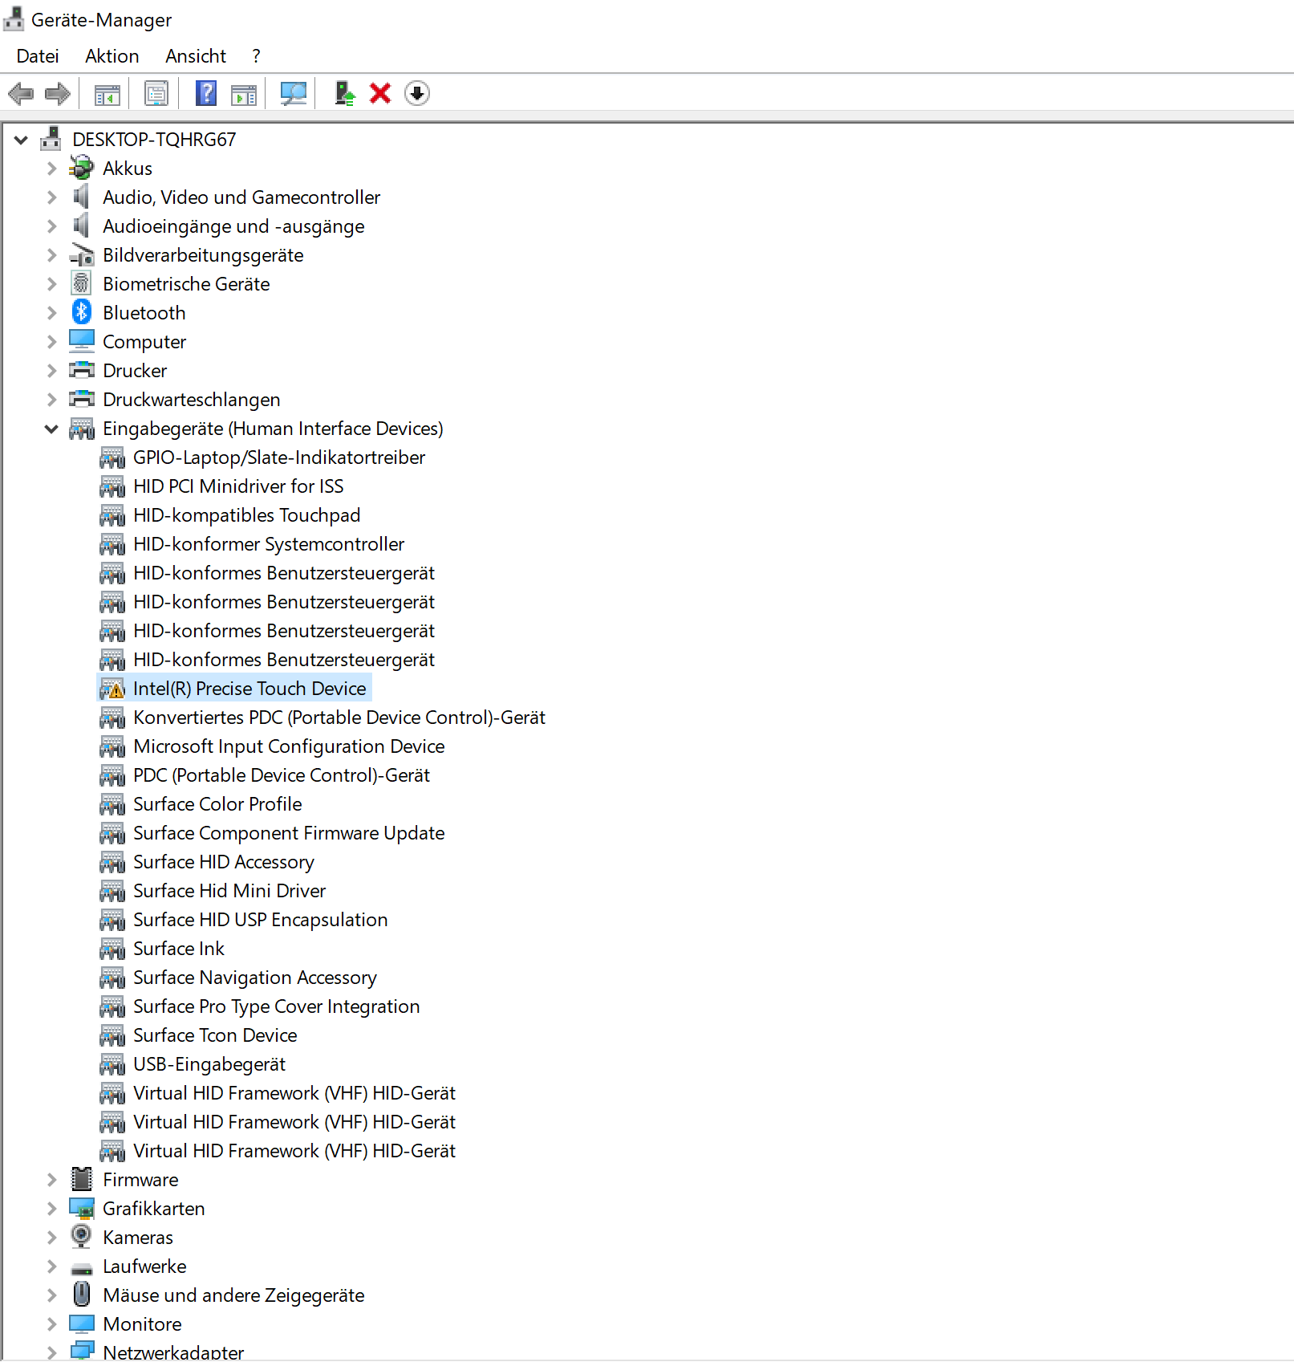Click the update driver toolbar icon

coord(345,94)
